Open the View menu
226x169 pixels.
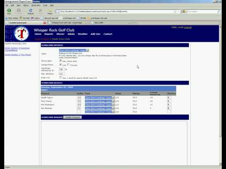point(18,5)
